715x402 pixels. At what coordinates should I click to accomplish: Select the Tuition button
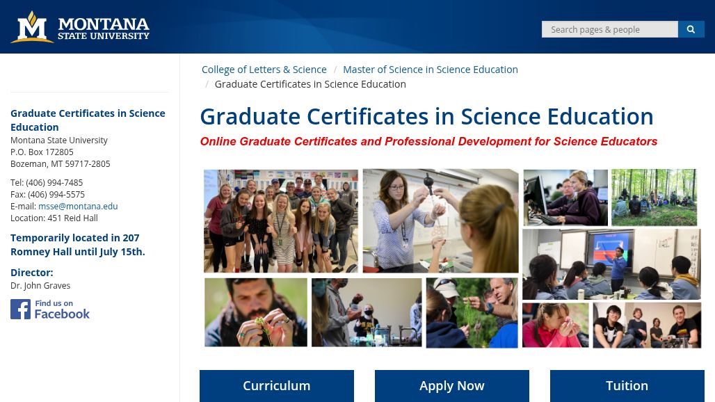627,385
